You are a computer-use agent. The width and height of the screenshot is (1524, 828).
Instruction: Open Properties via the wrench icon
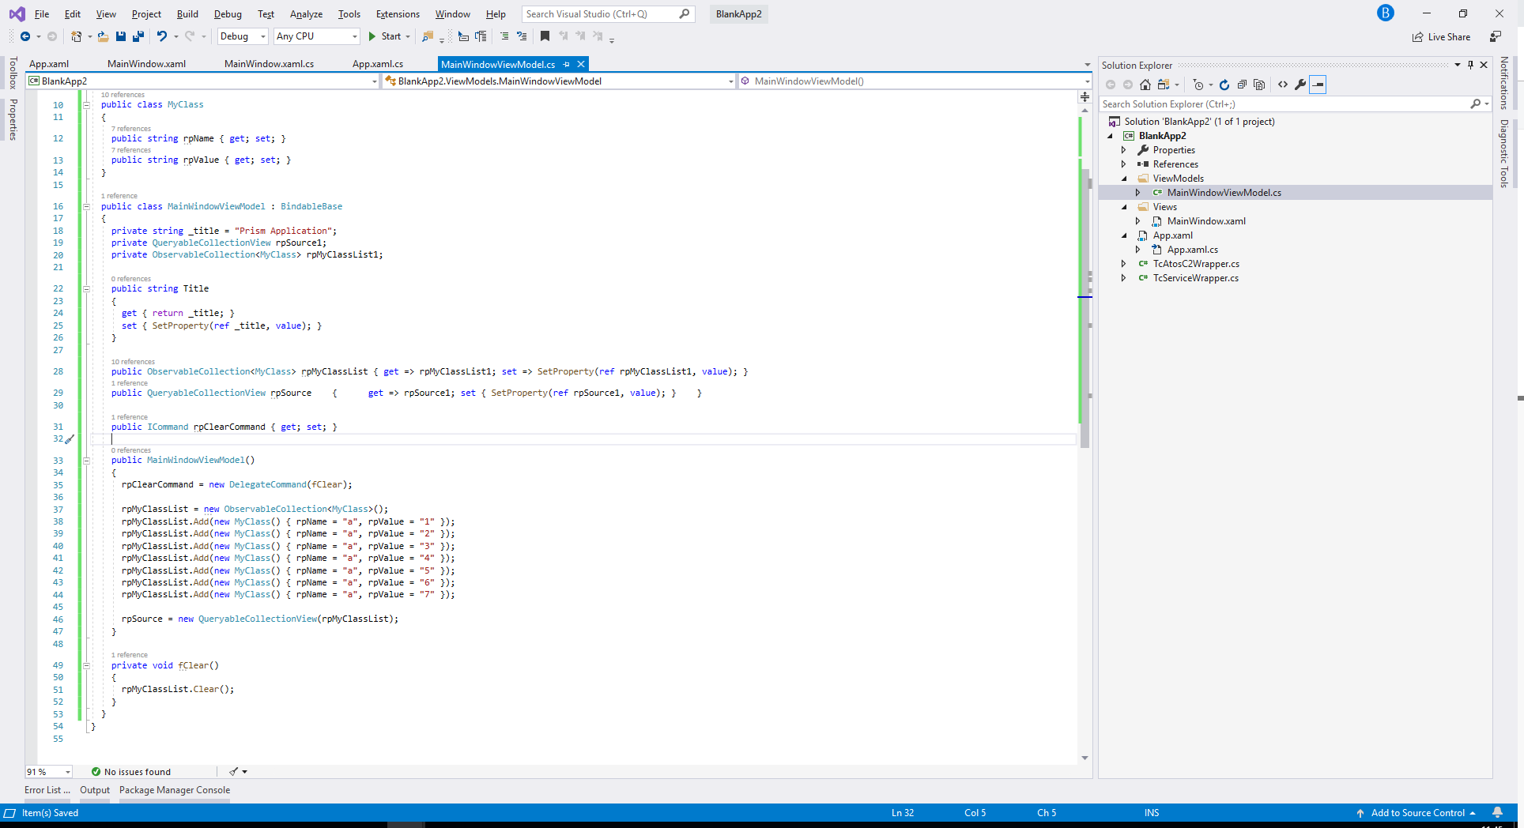[x=1300, y=85]
